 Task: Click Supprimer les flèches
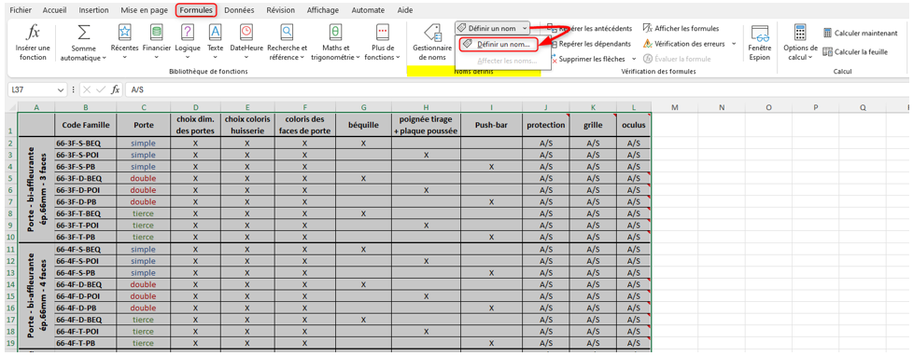589,59
